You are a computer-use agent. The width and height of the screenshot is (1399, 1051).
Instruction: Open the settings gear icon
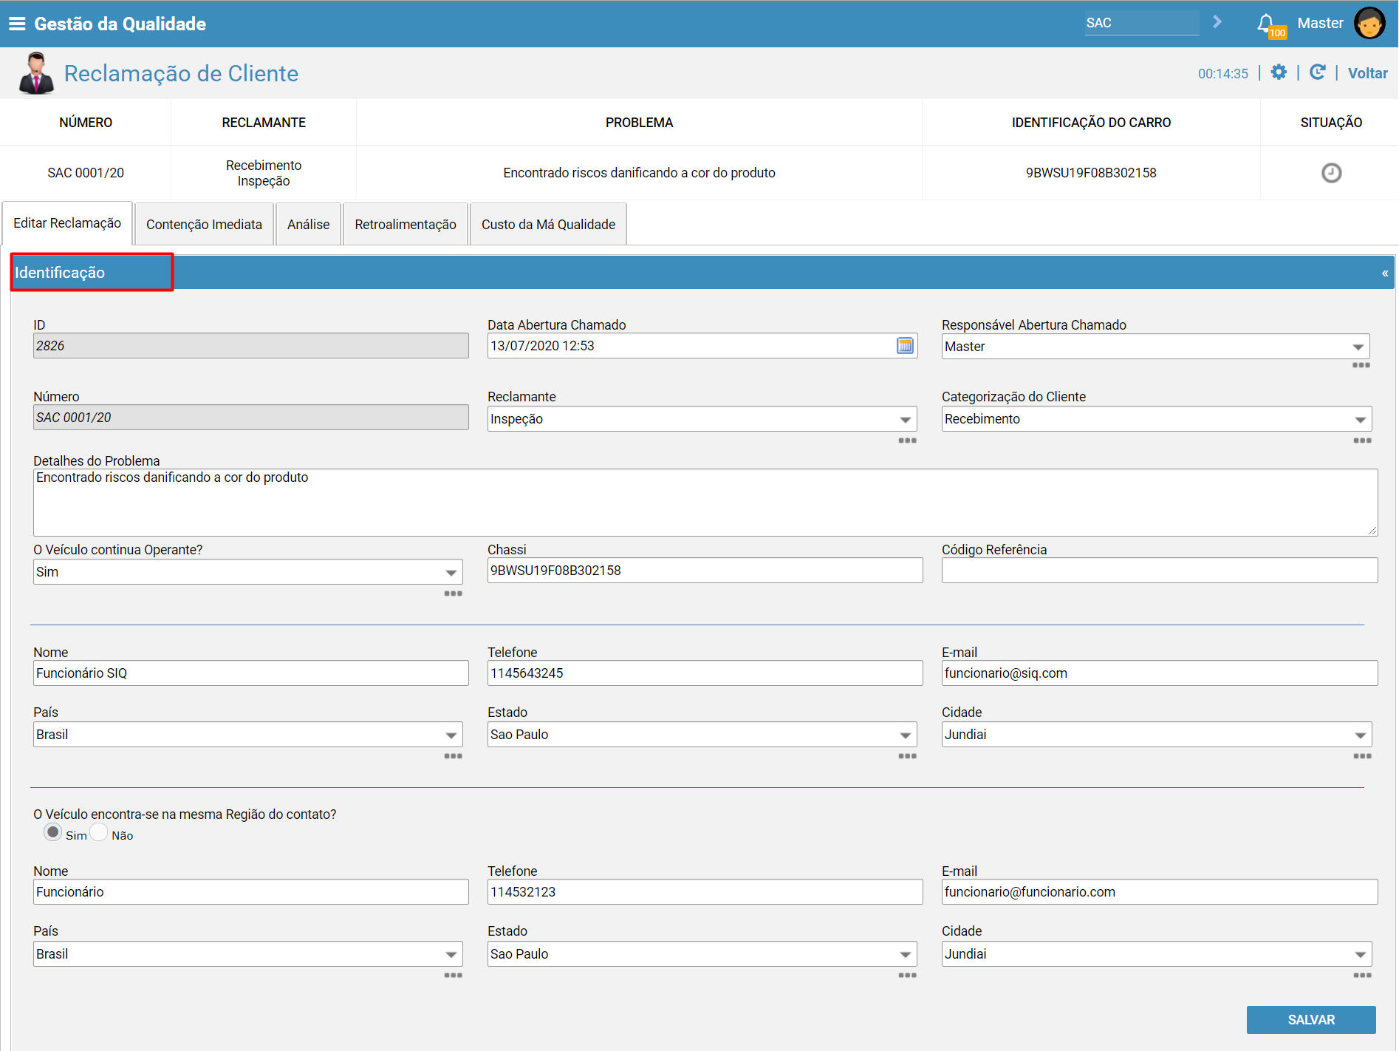1279,72
